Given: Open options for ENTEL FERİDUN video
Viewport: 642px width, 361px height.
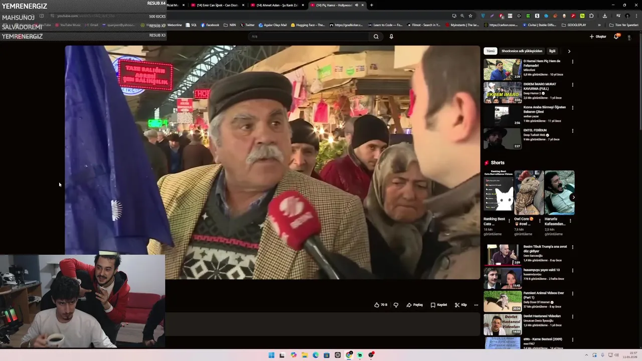Looking at the screenshot, I should pyautogui.click(x=572, y=131).
